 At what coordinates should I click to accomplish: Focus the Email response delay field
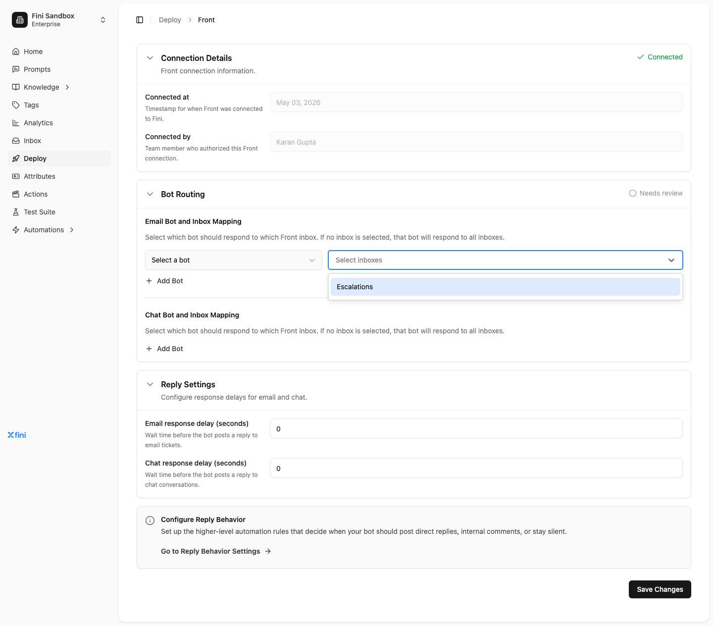click(476, 428)
